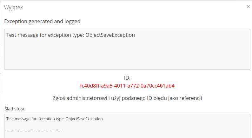Click the empty dialog header bar area

pos(127,7)
